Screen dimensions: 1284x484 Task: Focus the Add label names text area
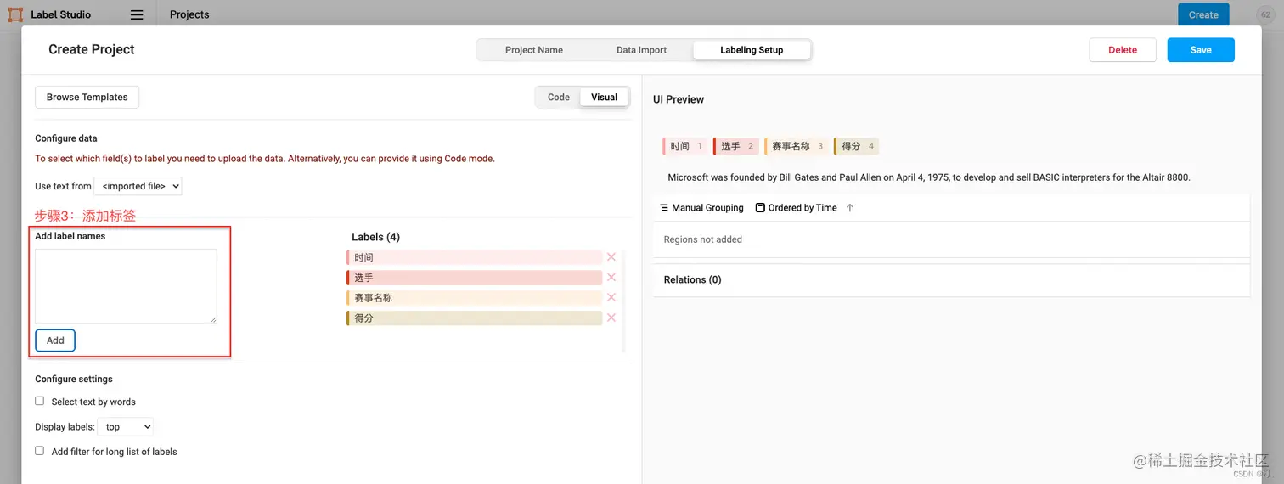(126, 286)
